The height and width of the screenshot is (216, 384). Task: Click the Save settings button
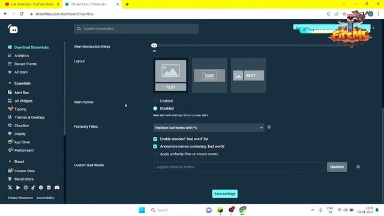tap(225, 194)
